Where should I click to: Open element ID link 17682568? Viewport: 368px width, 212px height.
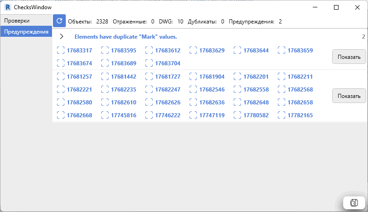point(300,90)
